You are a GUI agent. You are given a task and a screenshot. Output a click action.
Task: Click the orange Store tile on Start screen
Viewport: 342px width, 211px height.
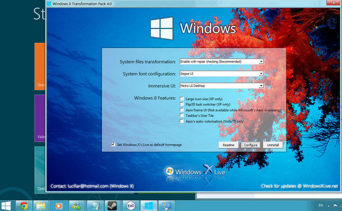pos(40,66)
